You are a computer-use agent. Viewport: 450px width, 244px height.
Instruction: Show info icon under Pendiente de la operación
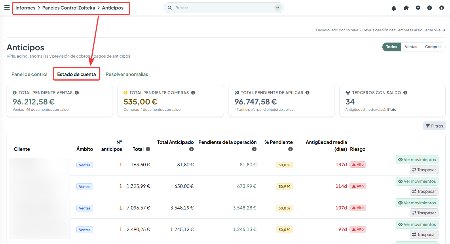[x=254, y=149]
